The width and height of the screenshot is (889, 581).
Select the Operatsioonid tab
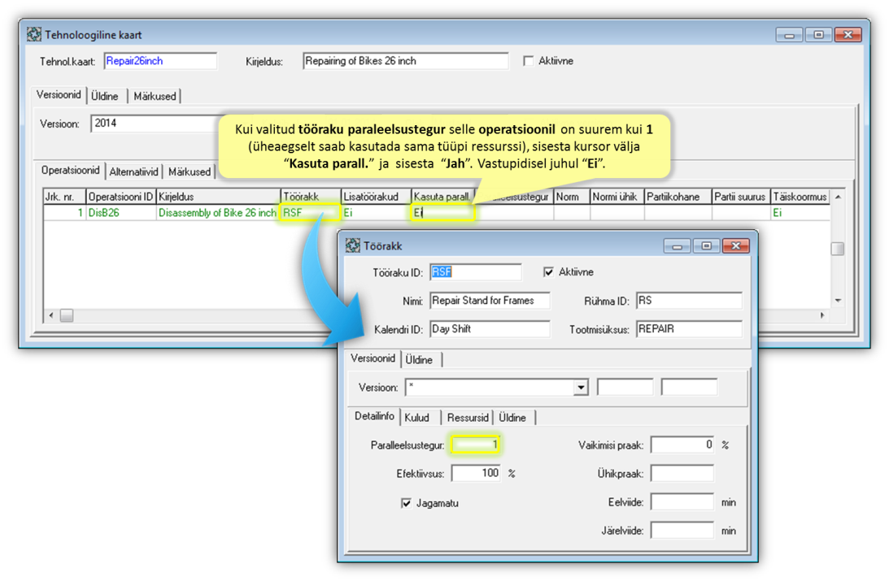(x=70, y=171)
